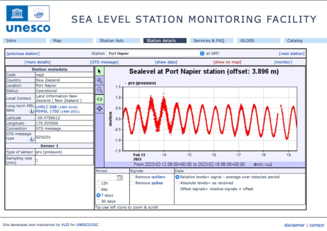Enable the Remove outliers checkbox
This screenshot has height=231, width=327.
pyautogui.click(x=132, y=177)
